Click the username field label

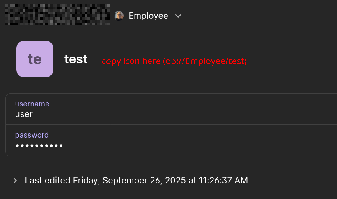(32, 104)
